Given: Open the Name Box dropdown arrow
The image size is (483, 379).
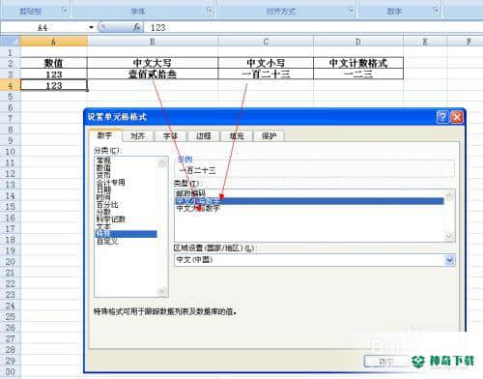Looking at the screenshot, I should [91, 27].
